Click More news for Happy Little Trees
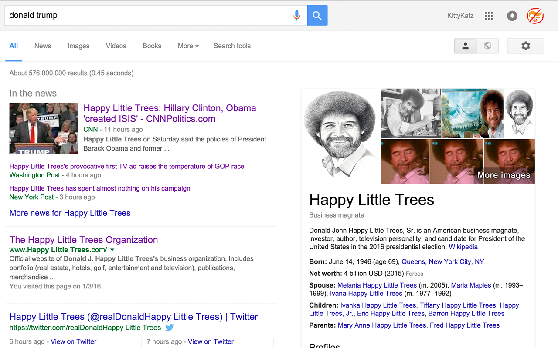The image size is (558, 348). point(70,213)
